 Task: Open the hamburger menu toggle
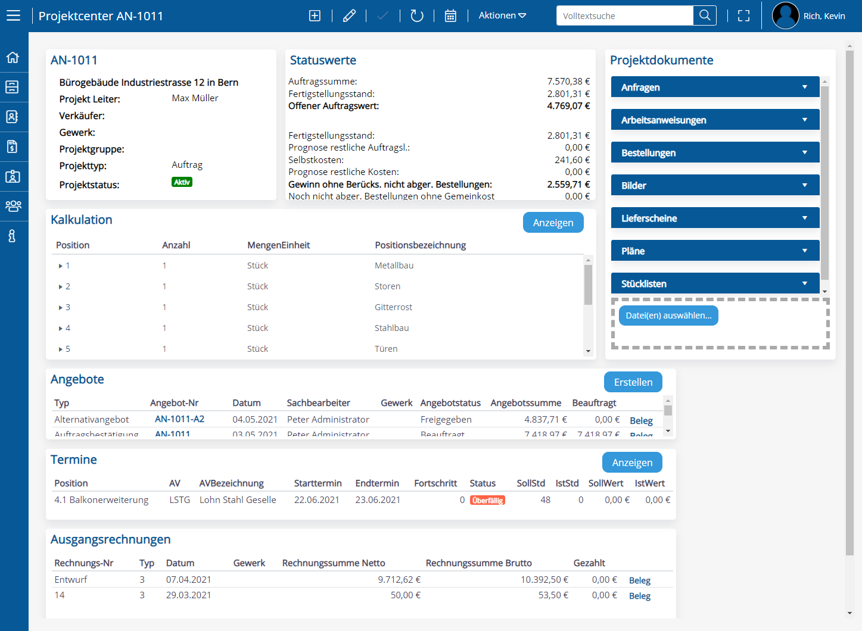pos(13,15)
